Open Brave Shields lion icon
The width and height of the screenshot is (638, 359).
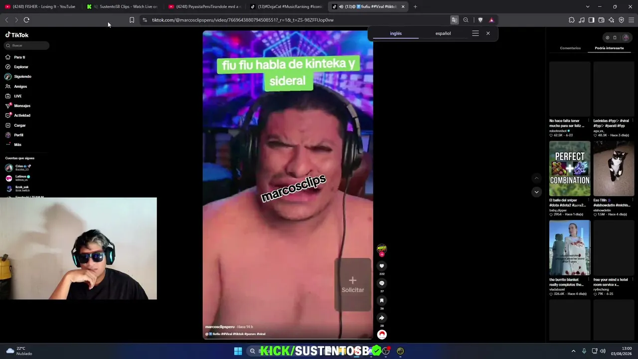click(480, 20)
